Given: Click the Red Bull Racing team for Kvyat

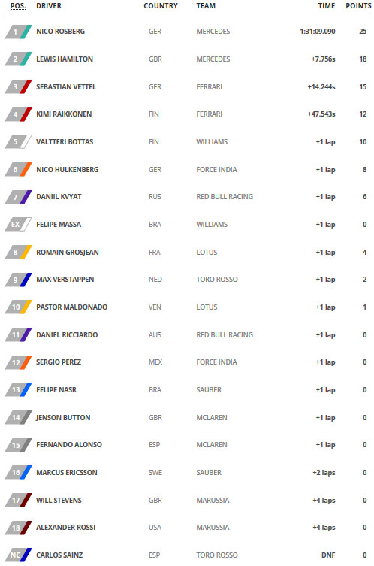Looking at the screenshot, I should coord(225,197).
